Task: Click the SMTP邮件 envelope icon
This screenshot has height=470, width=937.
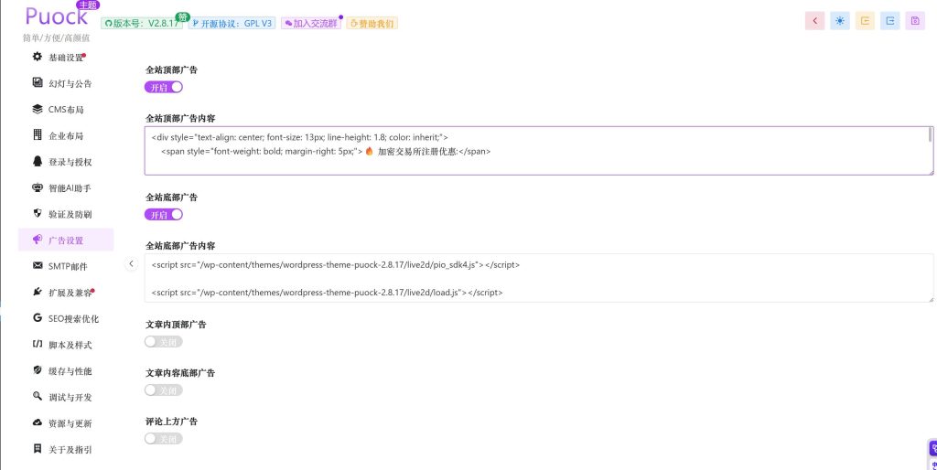Action: 37,266
